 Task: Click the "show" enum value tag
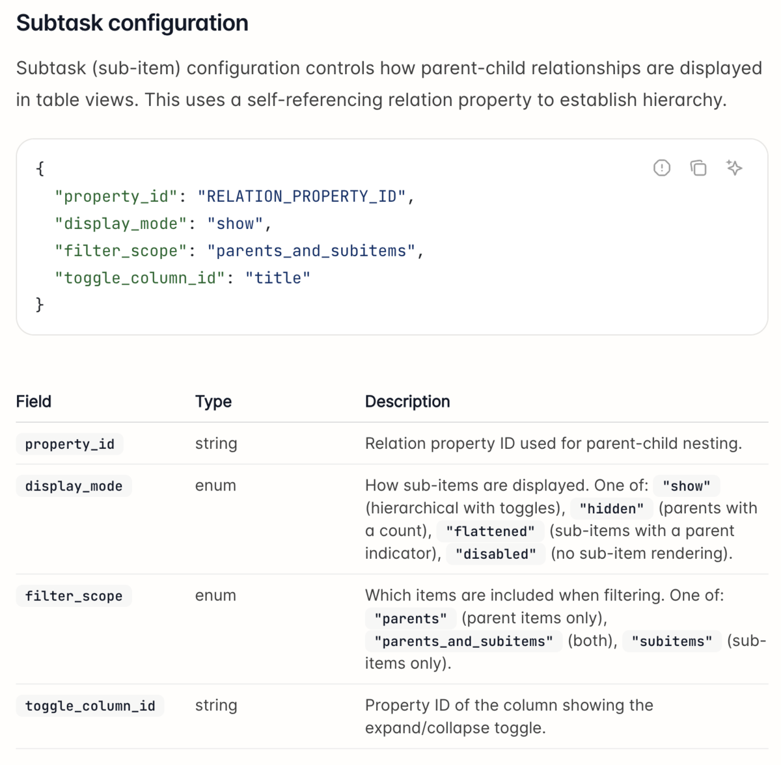pyautogui.click(x=687, y=486)
